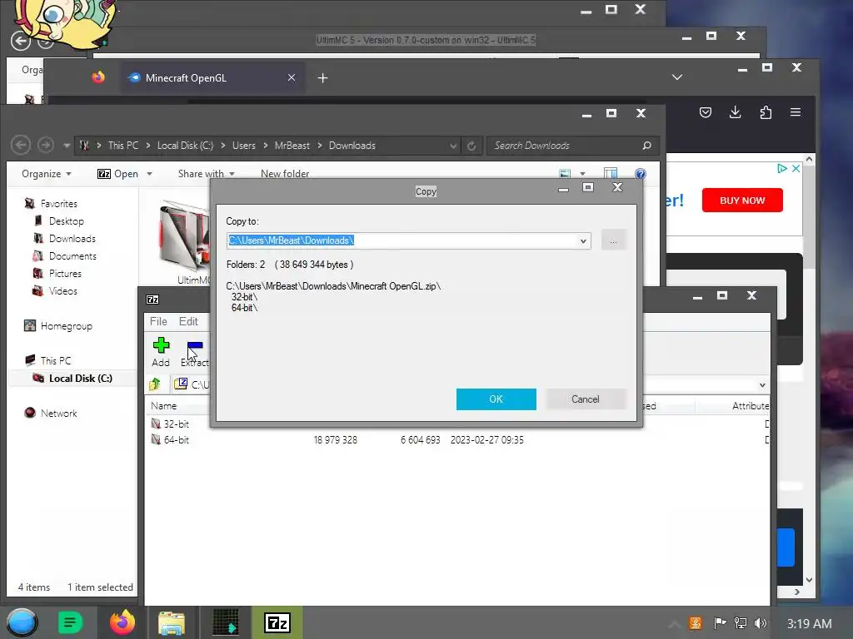Expand 7-Zip address bar dropdown

(x=762, y=384)
